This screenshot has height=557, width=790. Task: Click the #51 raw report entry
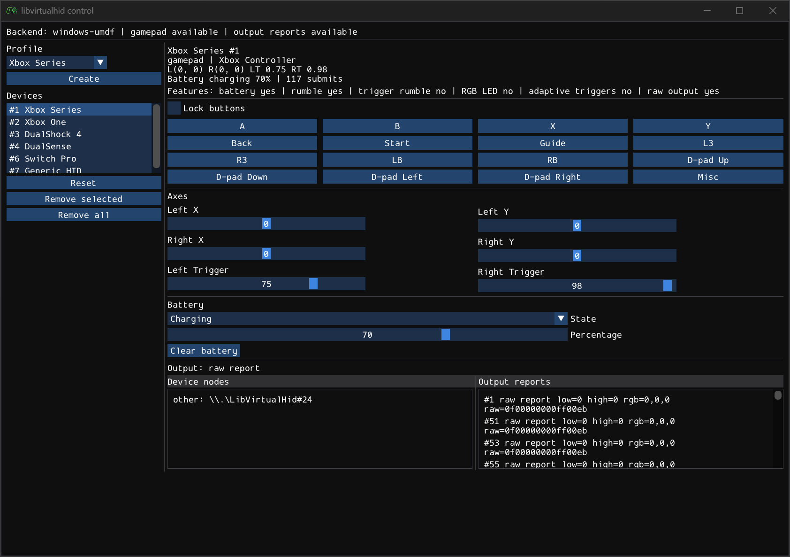tap(579, 425)
